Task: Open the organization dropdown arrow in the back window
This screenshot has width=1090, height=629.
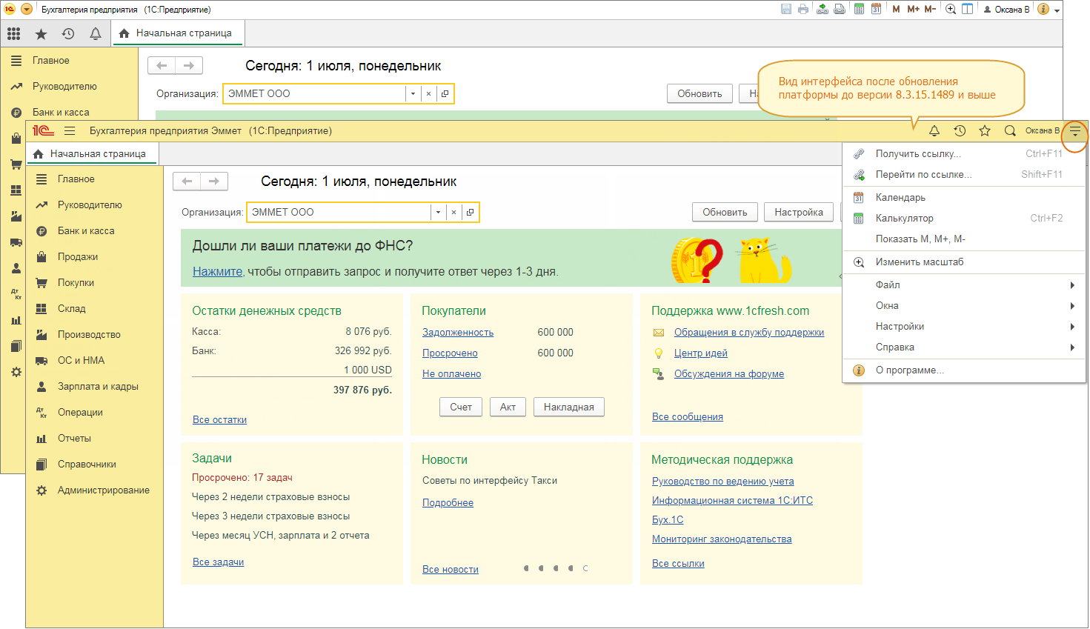Action: pyautogui.click(x=413, y=94)
